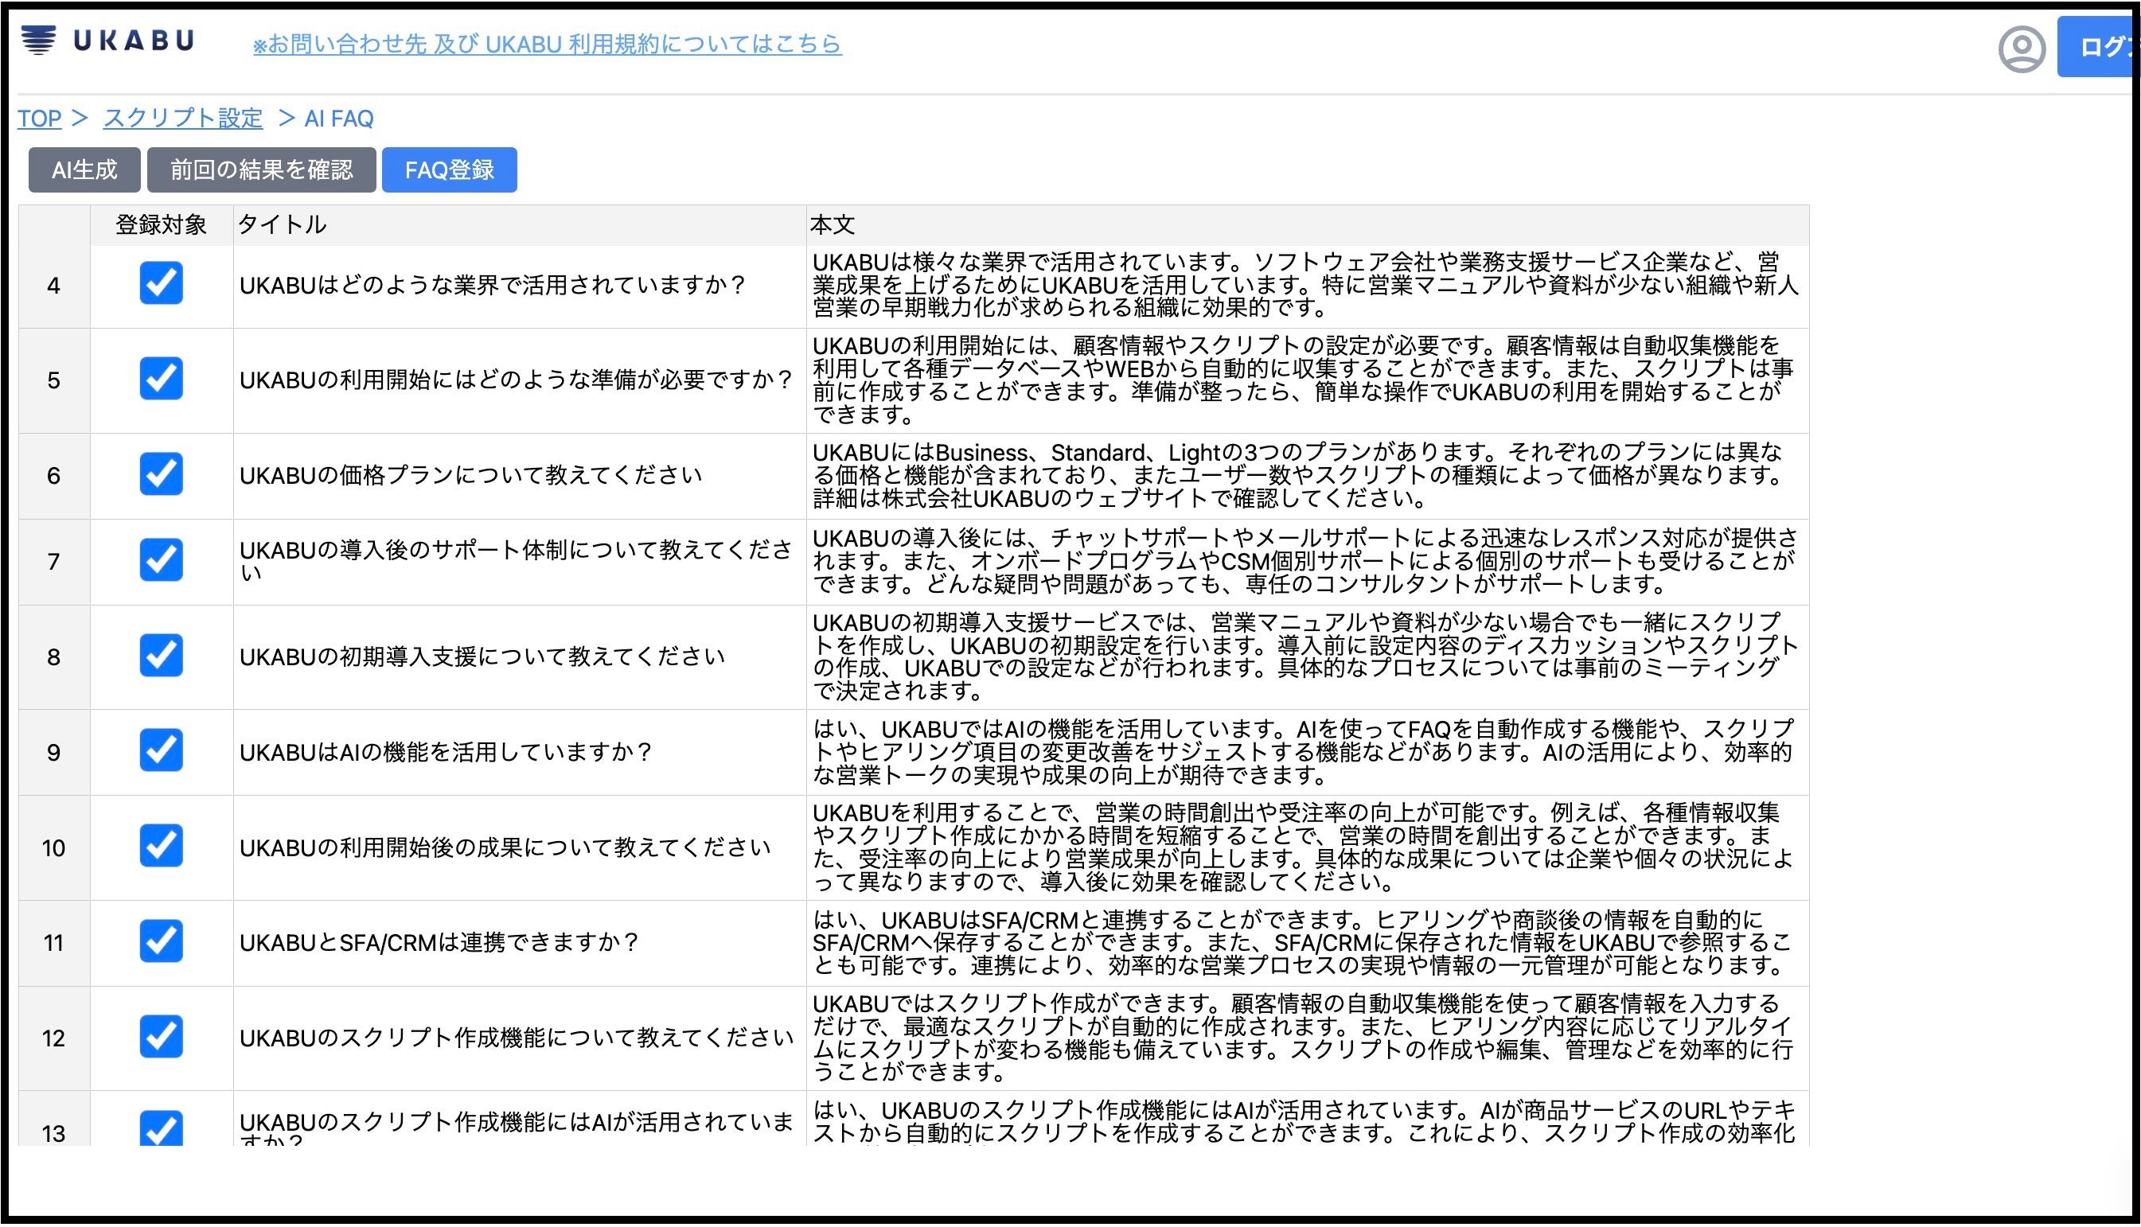Disable row 9 AI function checkbox
This screenshot has height=1227, width=2141.
click(161, 750)
